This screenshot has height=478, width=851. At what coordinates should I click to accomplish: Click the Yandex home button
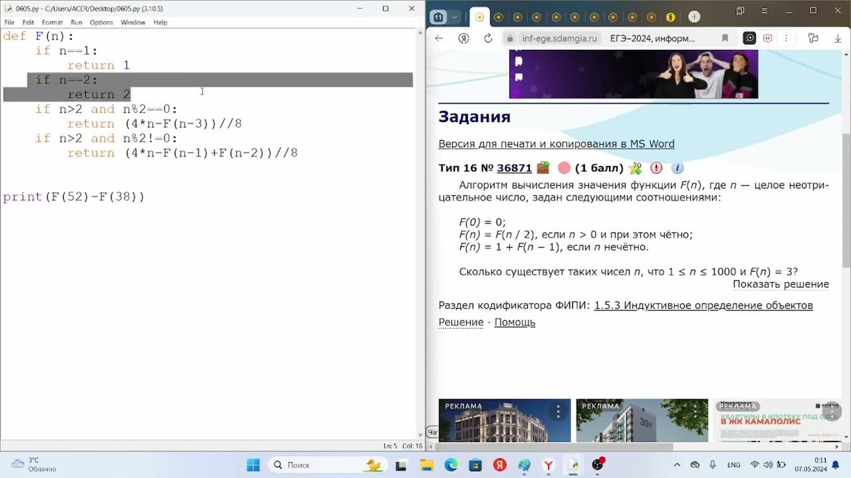click(463, 39)
